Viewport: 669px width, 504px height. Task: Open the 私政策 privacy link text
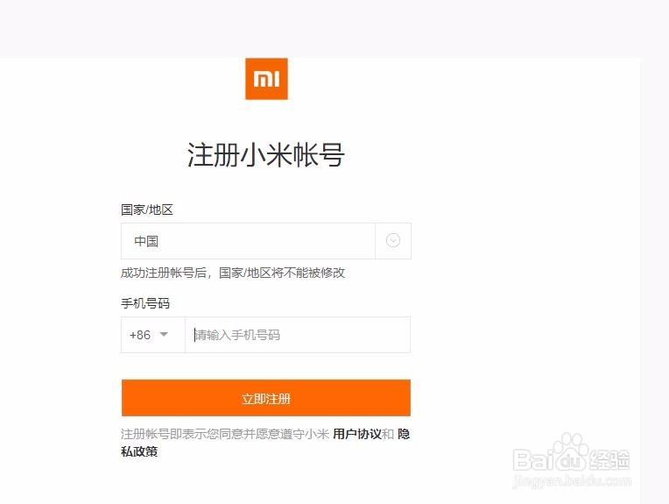(x=139, y=451)
